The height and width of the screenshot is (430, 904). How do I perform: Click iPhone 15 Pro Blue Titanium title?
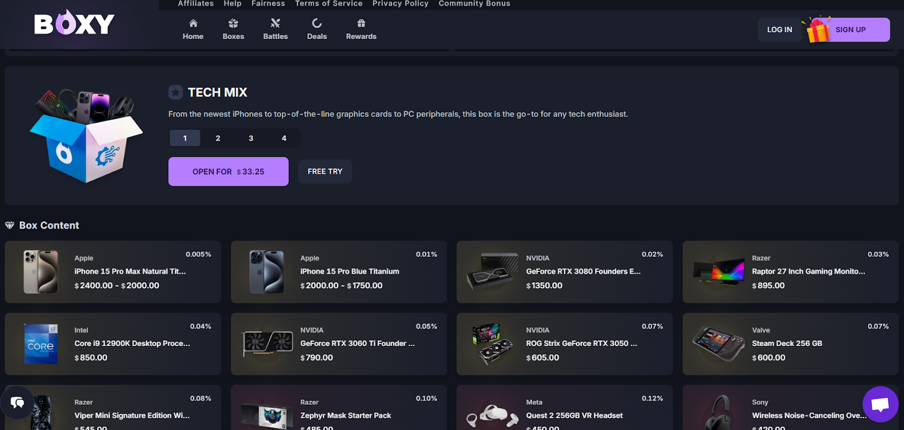click(350, 271)
